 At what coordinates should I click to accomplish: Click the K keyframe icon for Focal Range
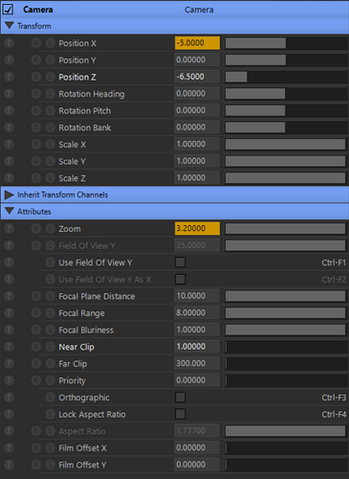tap(36, 313)
